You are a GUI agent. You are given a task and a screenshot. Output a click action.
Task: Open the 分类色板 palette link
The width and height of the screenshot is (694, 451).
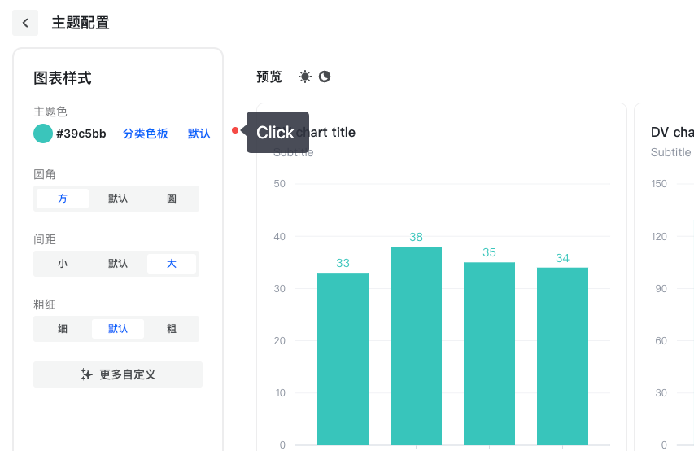click(146, 134)
